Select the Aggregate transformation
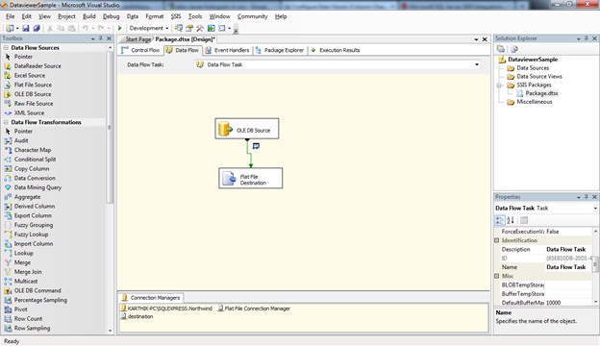Screen dimensions: 600x346 click(x=27, y=197)
